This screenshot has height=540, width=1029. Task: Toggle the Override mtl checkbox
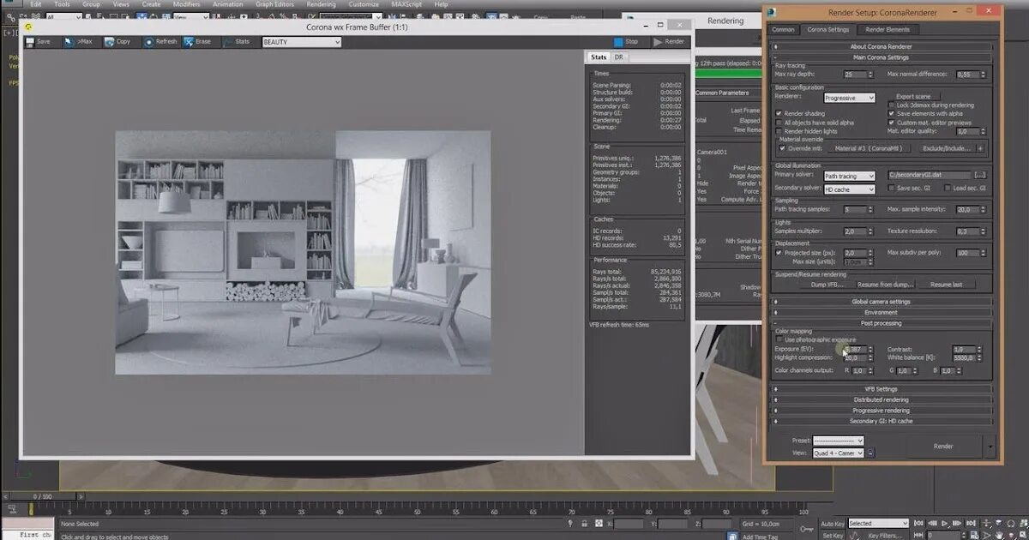point(782,148)
